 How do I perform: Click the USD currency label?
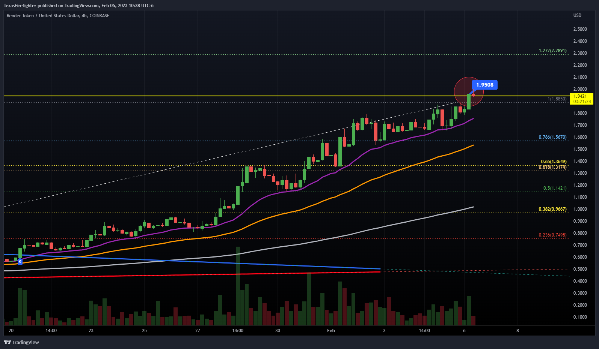coord(577,15)
